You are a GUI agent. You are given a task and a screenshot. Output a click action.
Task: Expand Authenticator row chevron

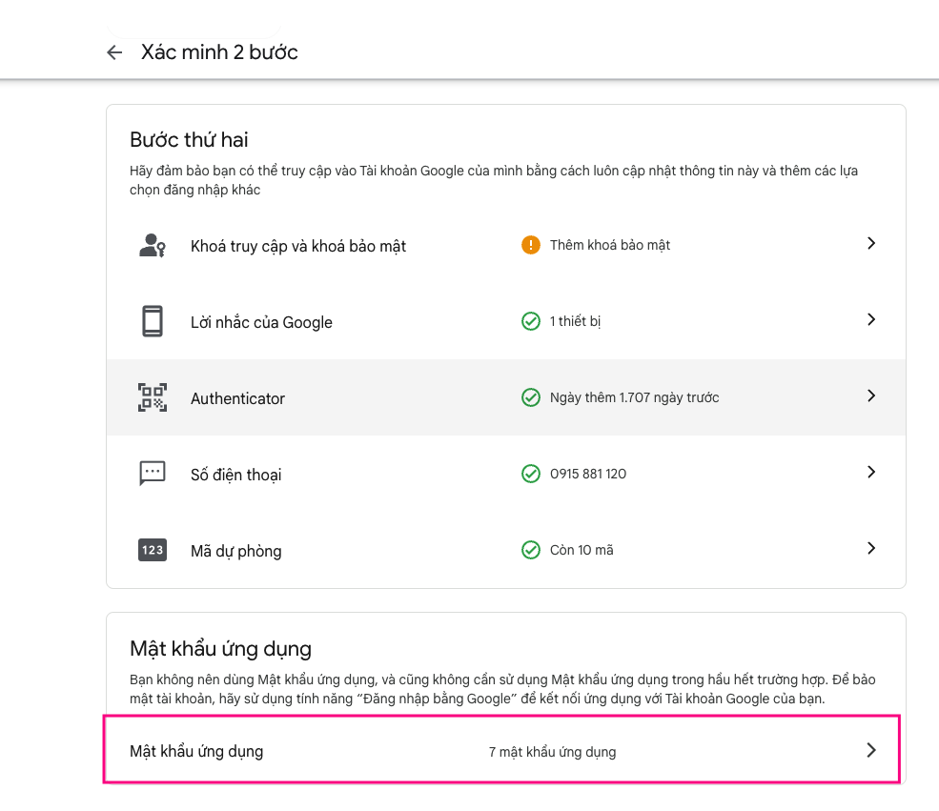click(870, 395)
